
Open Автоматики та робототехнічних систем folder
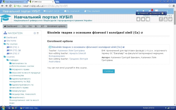click(22, 65)
